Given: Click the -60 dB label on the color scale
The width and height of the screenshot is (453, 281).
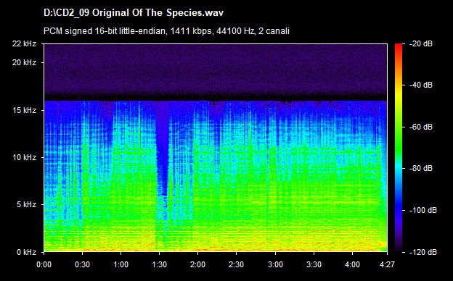Looking at the screenshot, I should [421, 127].
